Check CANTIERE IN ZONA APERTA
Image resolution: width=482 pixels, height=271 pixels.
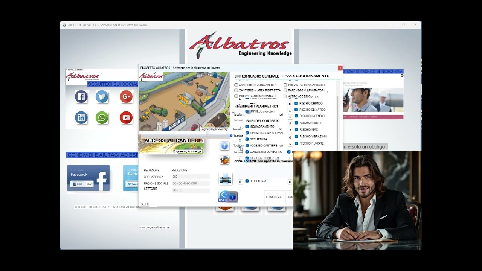coord(236,85)
